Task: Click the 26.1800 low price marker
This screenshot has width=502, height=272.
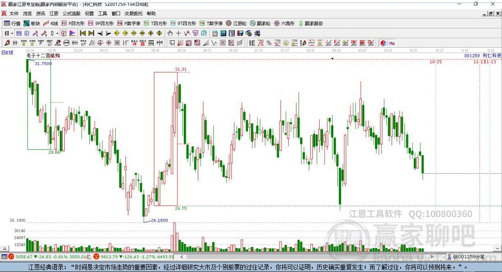Action: click(x=159, y=220)
